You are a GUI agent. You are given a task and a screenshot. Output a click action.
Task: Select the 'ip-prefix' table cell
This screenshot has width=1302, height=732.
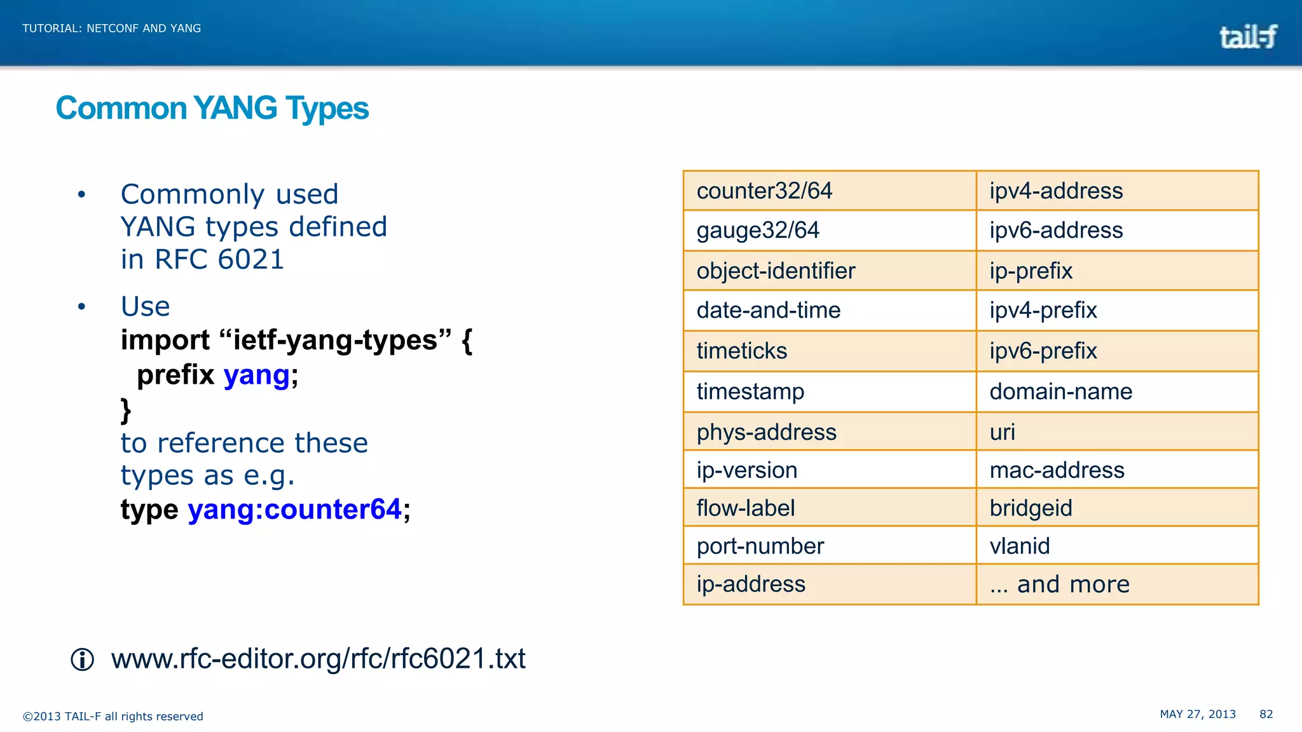point(1118,271)
